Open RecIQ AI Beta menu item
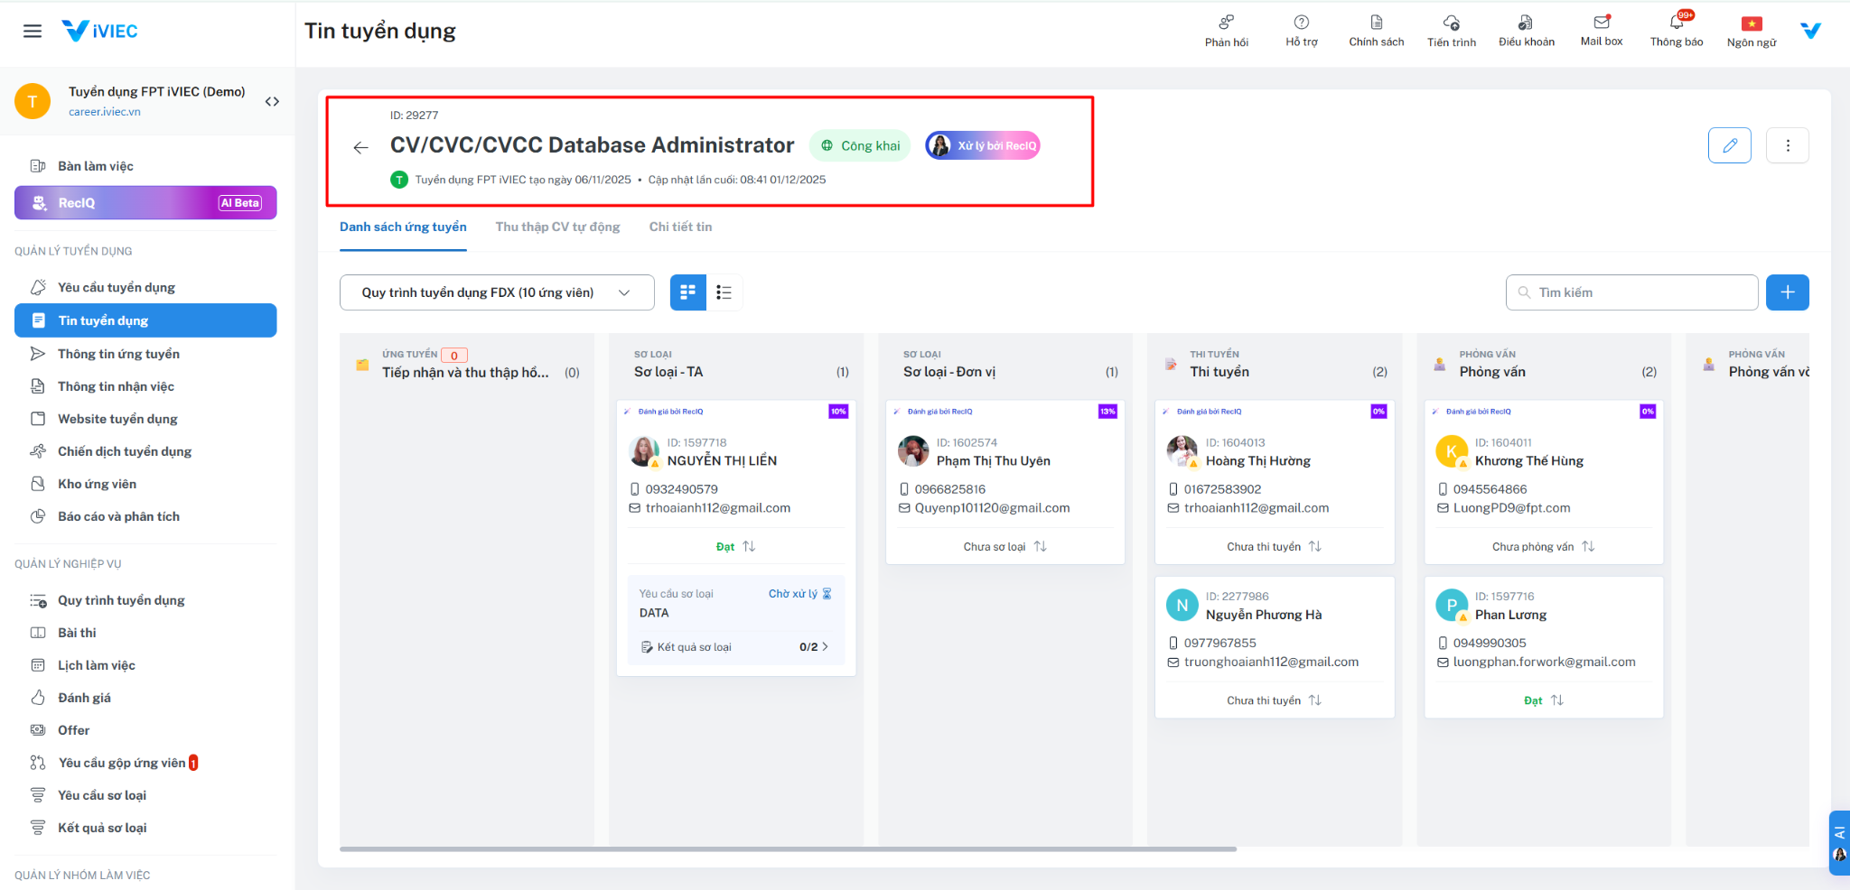Screen dimensions: 1850x890 [145, 203]
